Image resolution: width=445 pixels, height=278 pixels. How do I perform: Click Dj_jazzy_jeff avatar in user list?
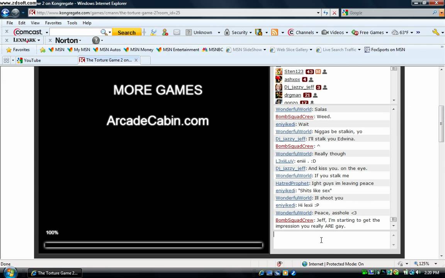coord(279,87)
